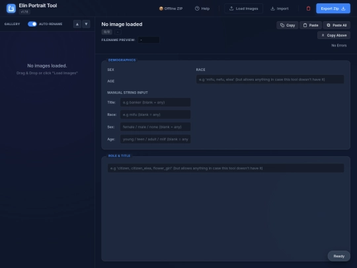Click the 'No images loaded.' gallery message
Image resolution: width=357 pixels, height=268 pixels.
tap(47, 66)
